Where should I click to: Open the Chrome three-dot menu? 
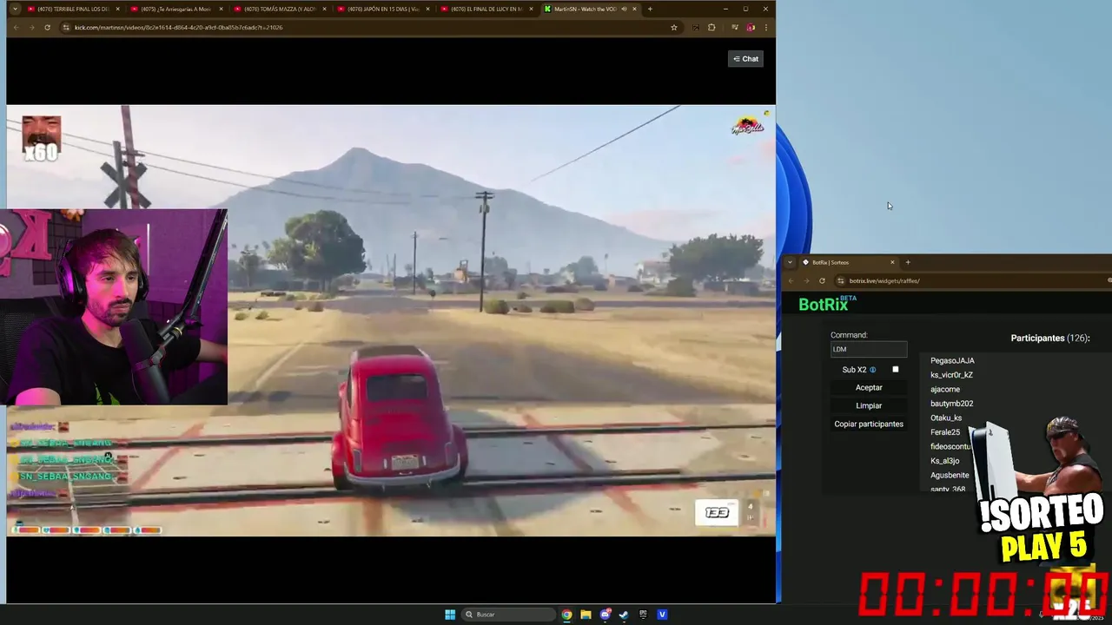(x=765, y=27)
